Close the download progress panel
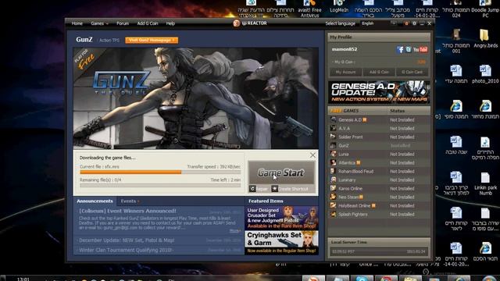 tap(312, 155)
